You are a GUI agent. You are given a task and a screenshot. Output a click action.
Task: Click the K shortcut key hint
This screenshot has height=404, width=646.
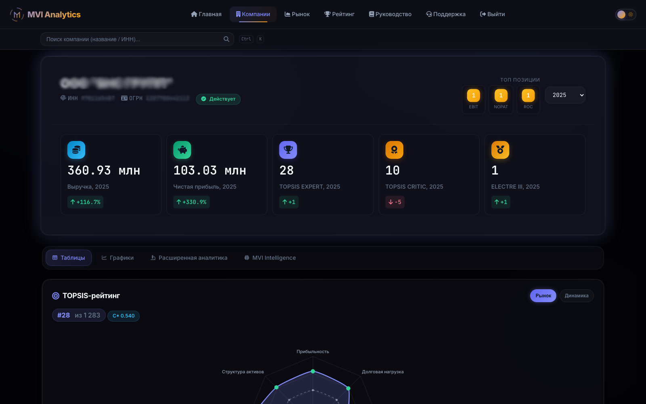[x=260, y=39]
